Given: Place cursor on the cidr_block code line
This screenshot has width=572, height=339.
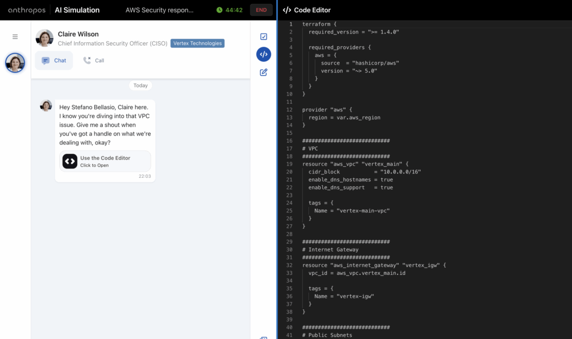Looking at the screenshot, I should [364, 172].
